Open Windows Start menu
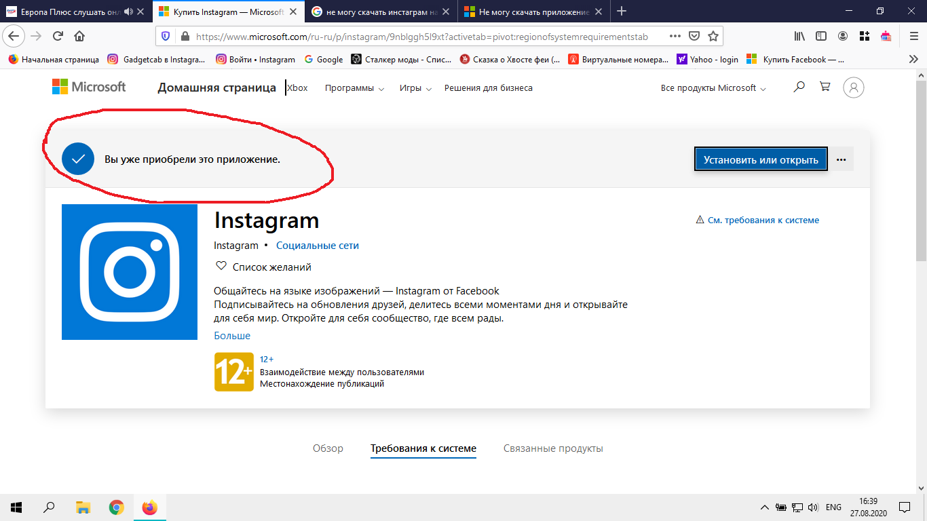 pyautogui.click(x=16, y=507)
